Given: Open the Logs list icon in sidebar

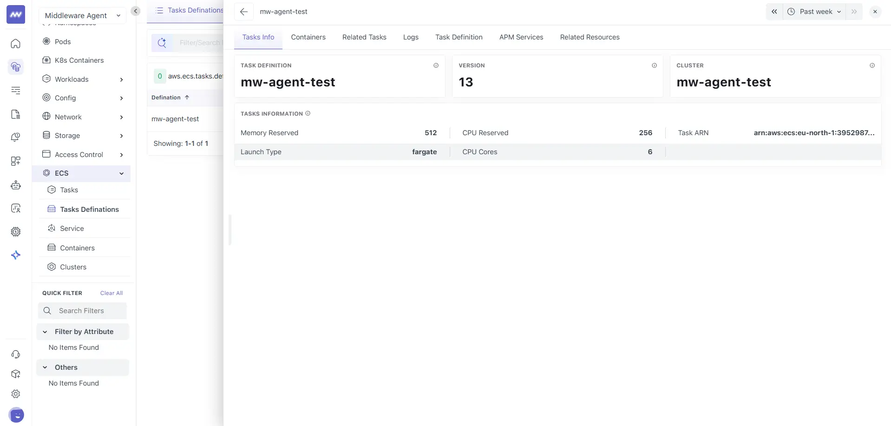Looking at the screenshot, I should (x=15, y=91).
